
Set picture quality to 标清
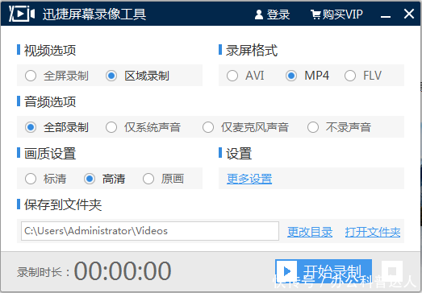point(45,179)
